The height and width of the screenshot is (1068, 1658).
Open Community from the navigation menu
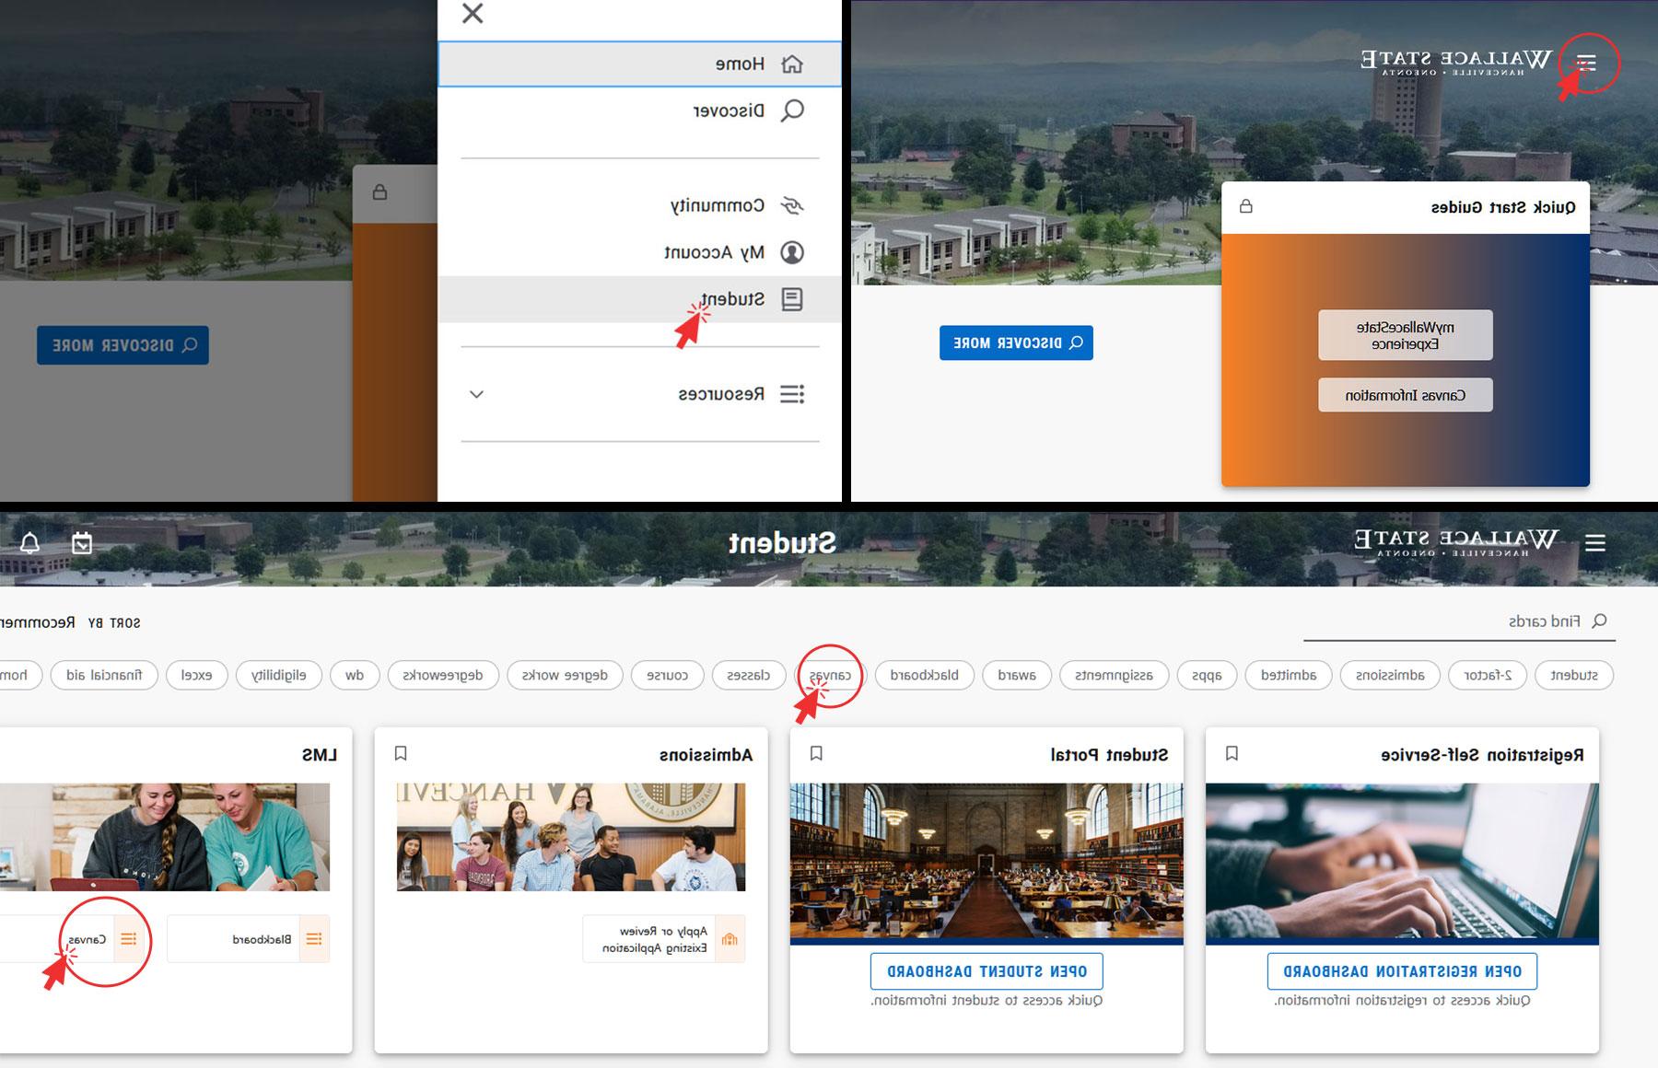[x=639, y=205]
